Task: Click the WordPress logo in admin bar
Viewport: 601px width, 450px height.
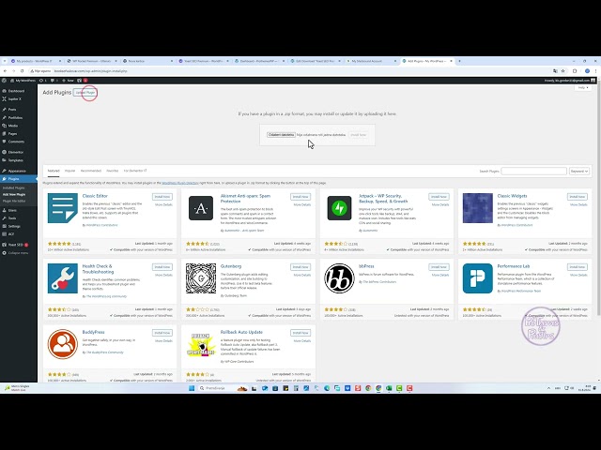Action: pyautogui.click(x=4, y=81)
